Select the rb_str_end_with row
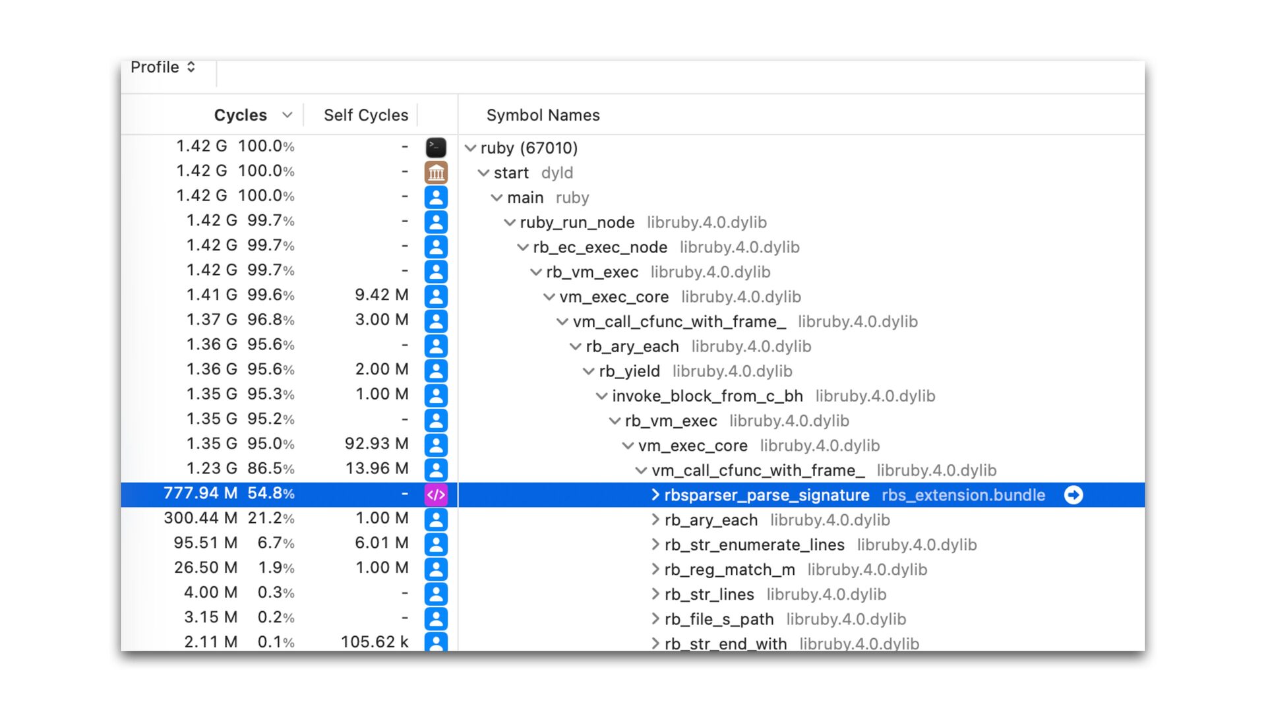The width and height of the screenshot is (1266, 712). tap(725, 643)
